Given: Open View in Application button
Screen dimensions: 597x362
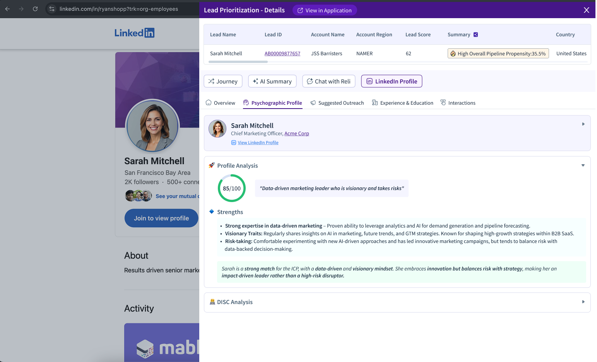Looking at the screenshot, I should (325, 10).
